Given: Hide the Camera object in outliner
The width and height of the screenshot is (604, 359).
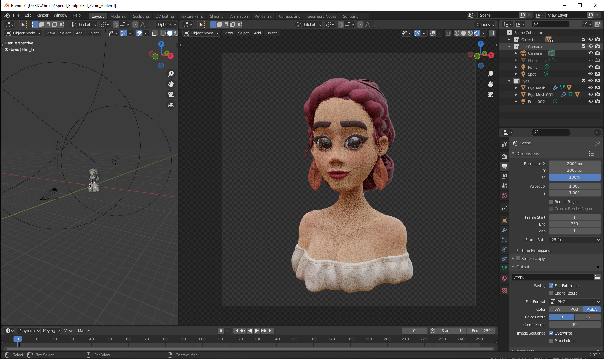Looking at the screenshot, I should 591,53.
